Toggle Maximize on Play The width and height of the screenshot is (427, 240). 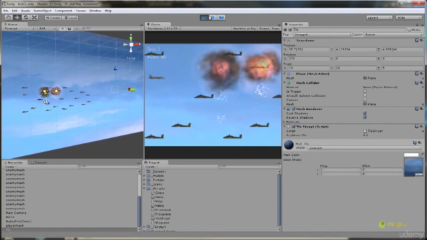tap(245, 29)
